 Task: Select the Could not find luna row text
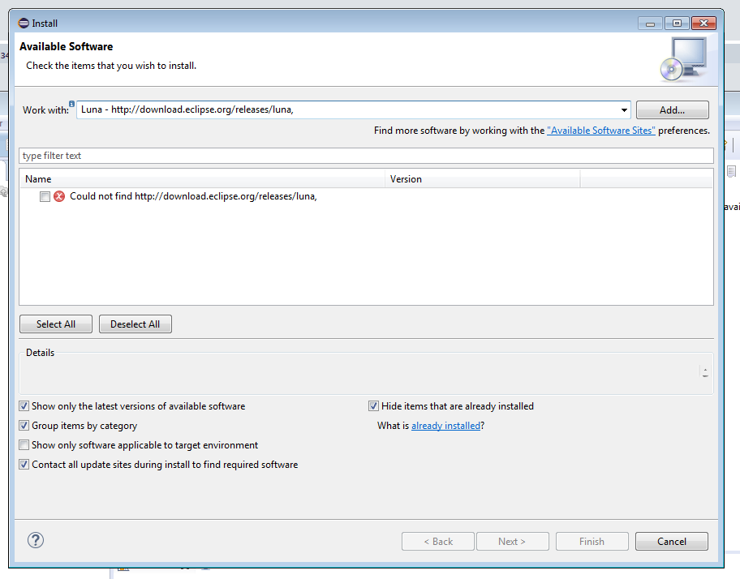pos(193,196)
